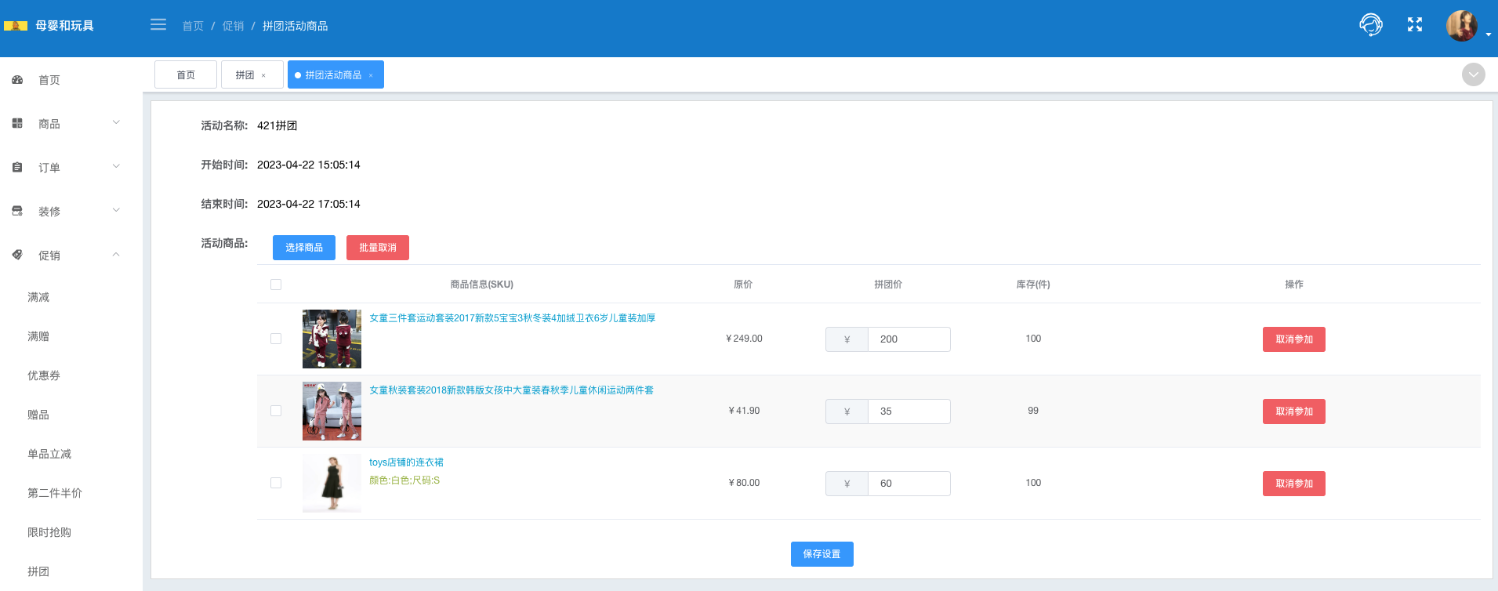
Task: Close the 拼团活动商品 tab with its x
Action: [x=371, y=75]
